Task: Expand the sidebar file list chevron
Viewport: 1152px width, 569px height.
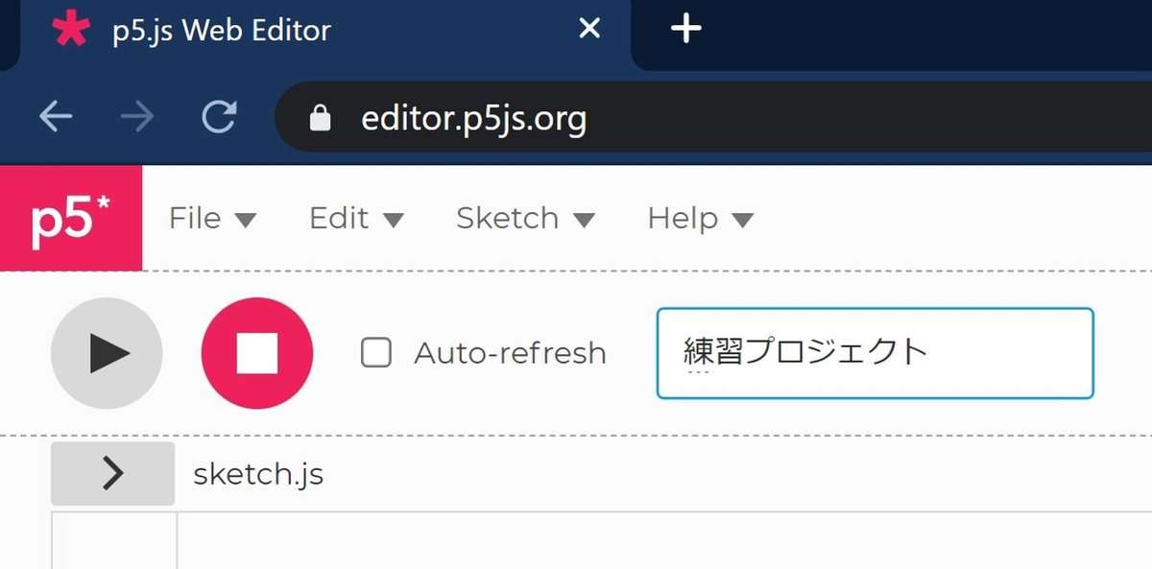Action: click(x=112, y=473)
